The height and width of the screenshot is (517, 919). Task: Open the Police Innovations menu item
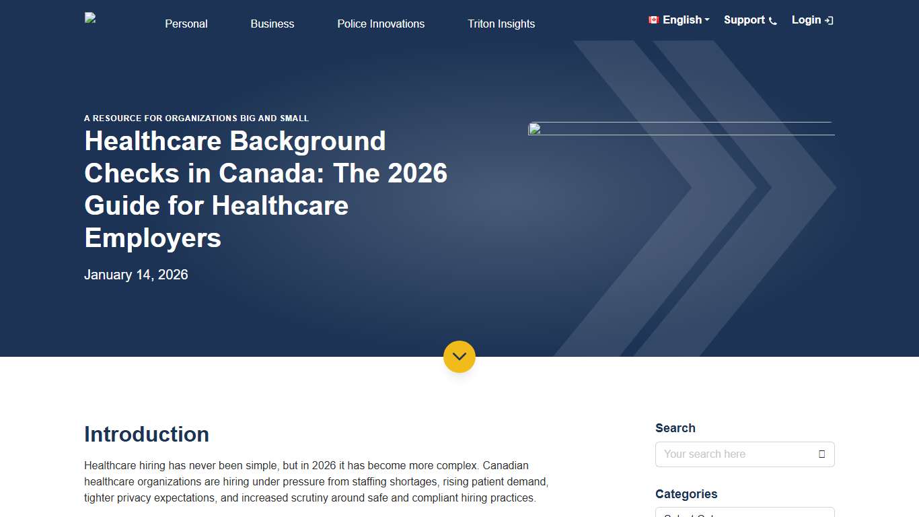pyautogui.click(x=381, y=24)
